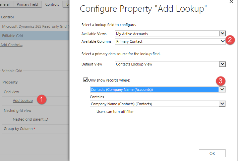This screenshot has height=161, width=238.
Task: Click the red step 2 marker
Action: [230, 40]
